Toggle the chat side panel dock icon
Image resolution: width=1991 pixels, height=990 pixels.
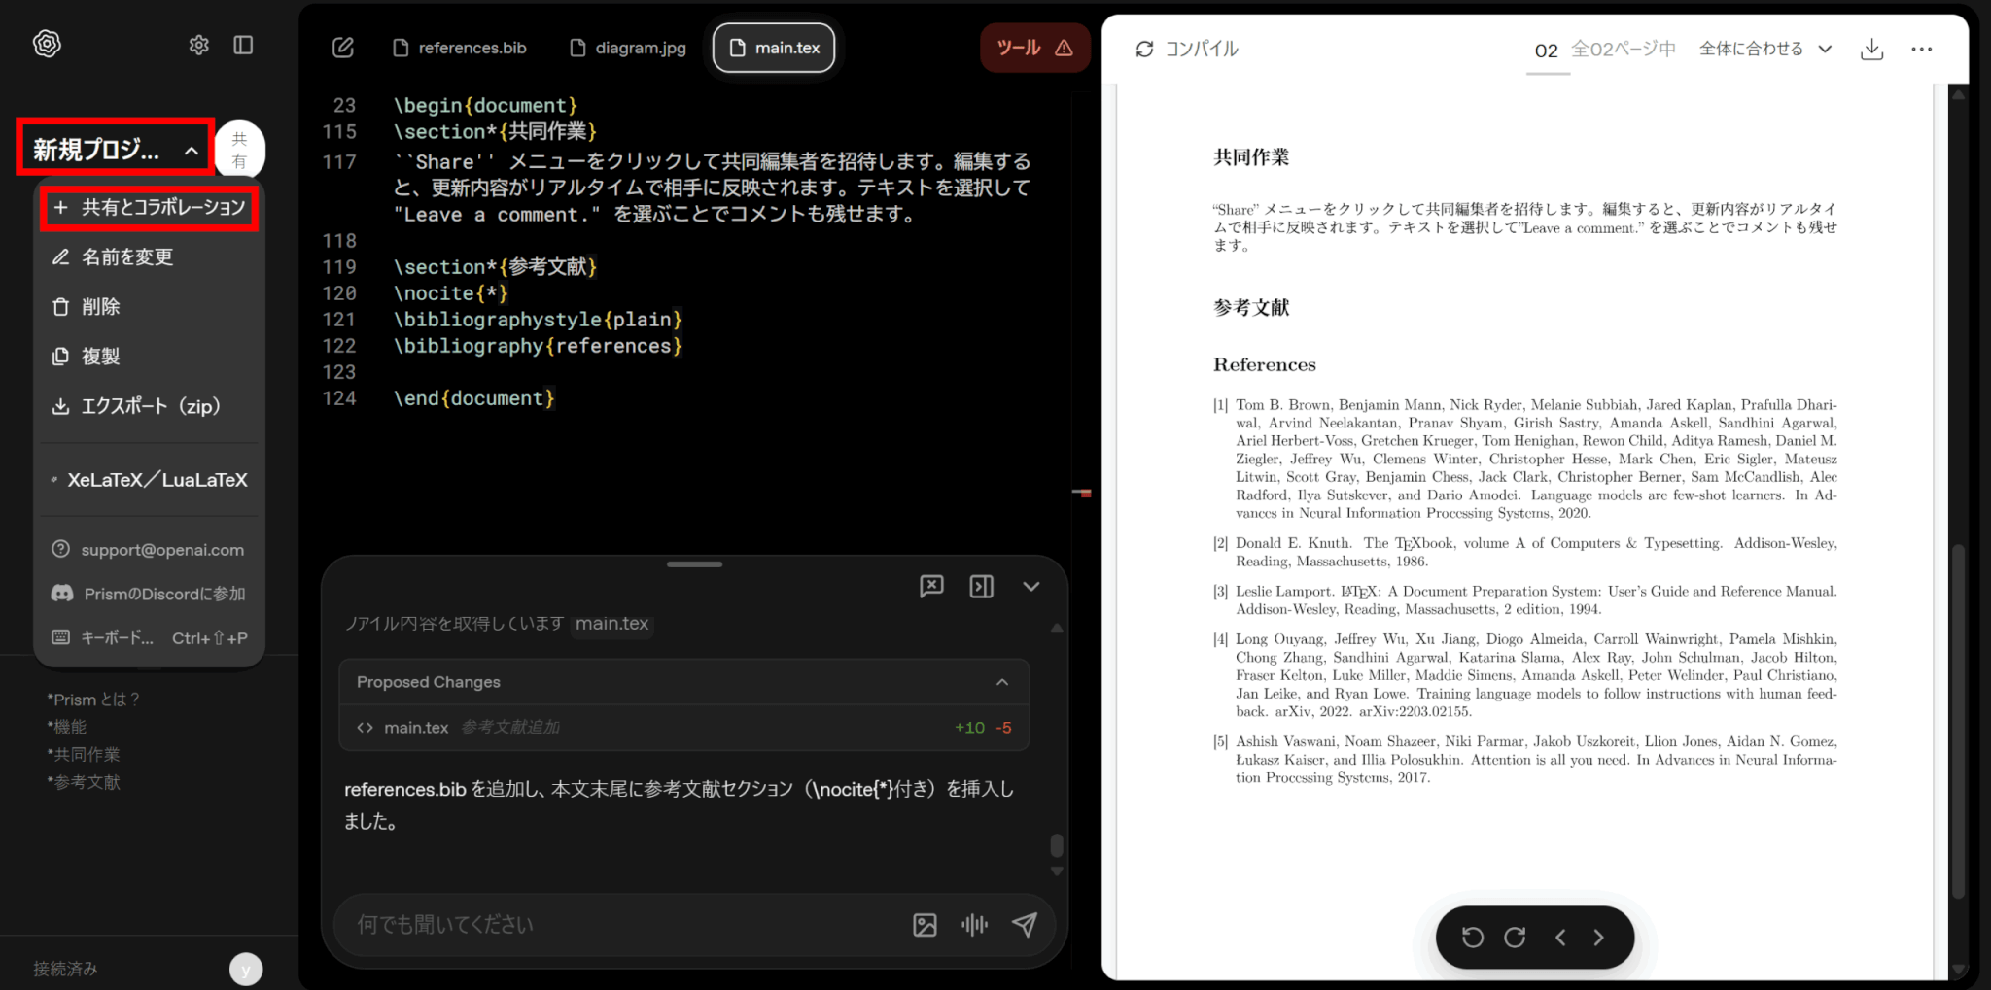pyautogui.click(x=981, y=586)
